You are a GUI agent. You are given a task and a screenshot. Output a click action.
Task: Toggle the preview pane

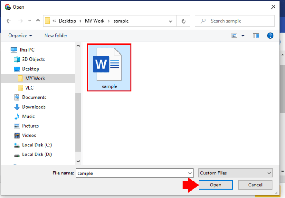pyautogui.click(x=256, y=36)
